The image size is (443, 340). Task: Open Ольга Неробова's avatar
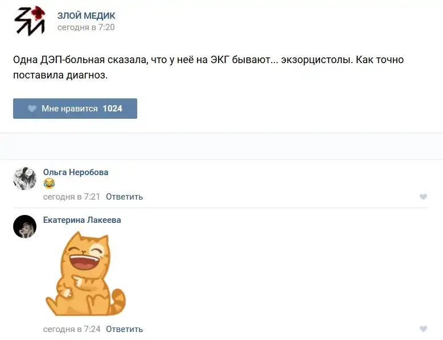(25, 179)
